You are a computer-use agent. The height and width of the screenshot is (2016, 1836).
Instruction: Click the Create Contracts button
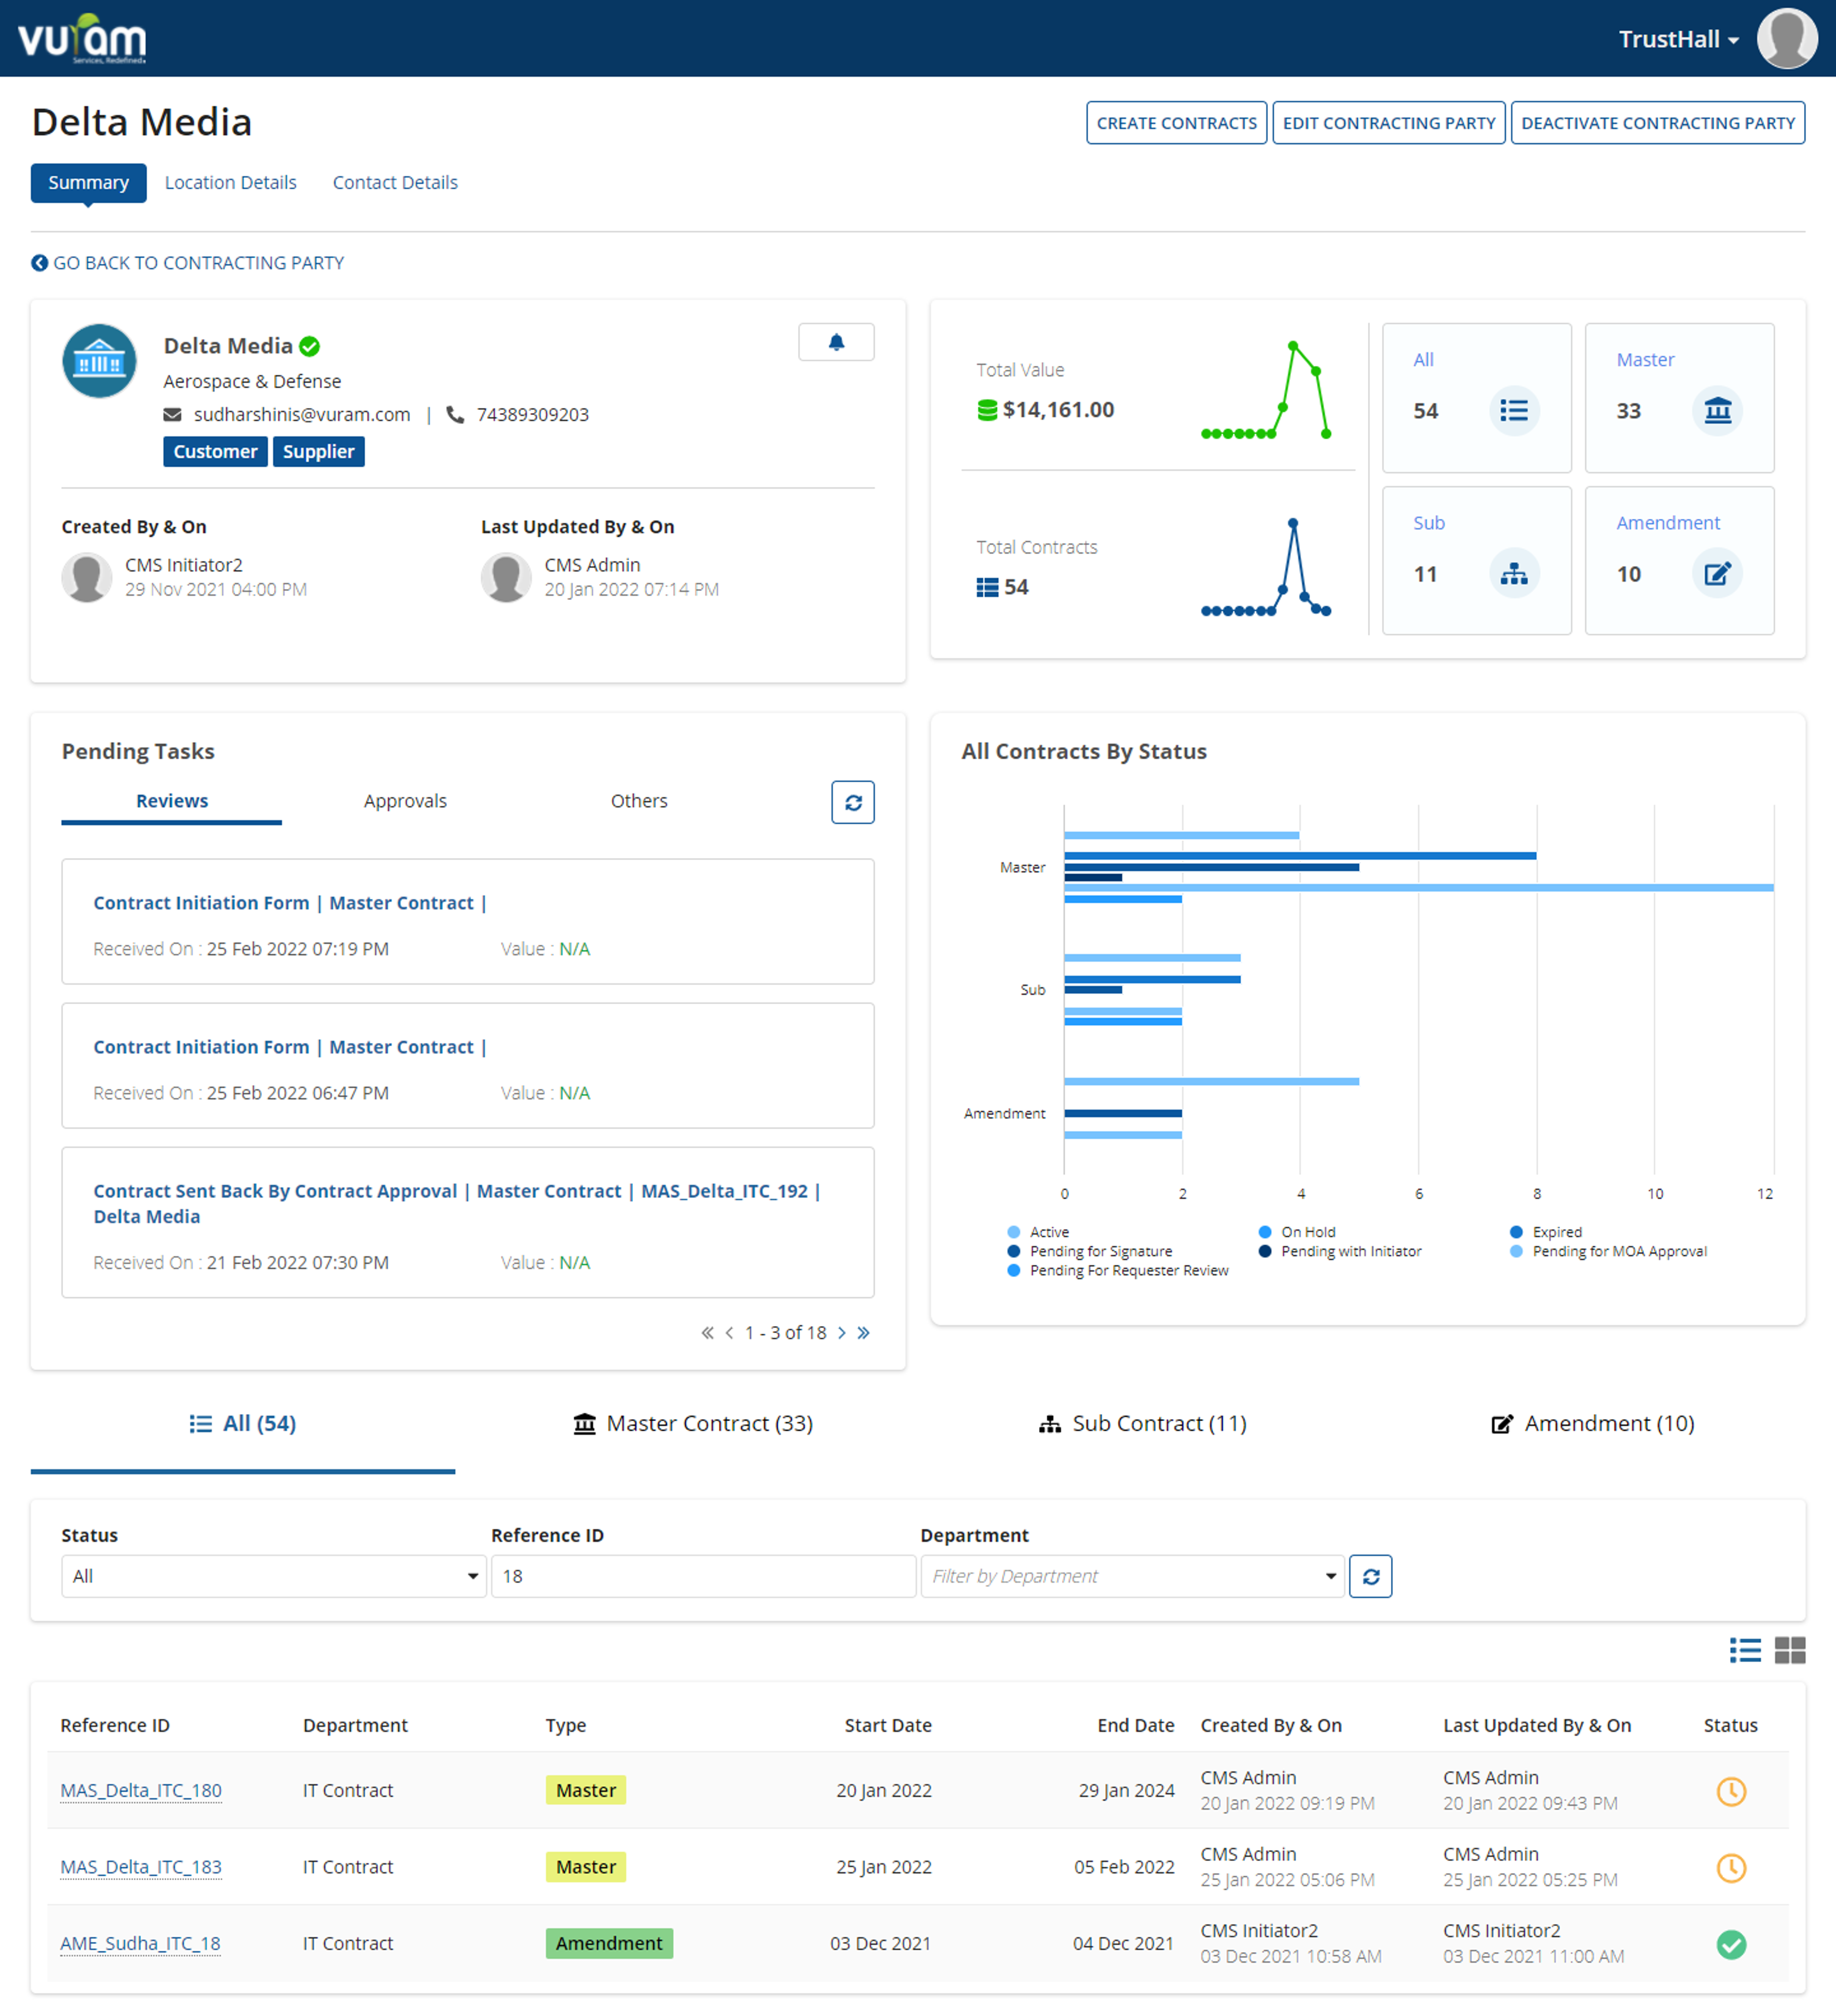click(1177, 123)
